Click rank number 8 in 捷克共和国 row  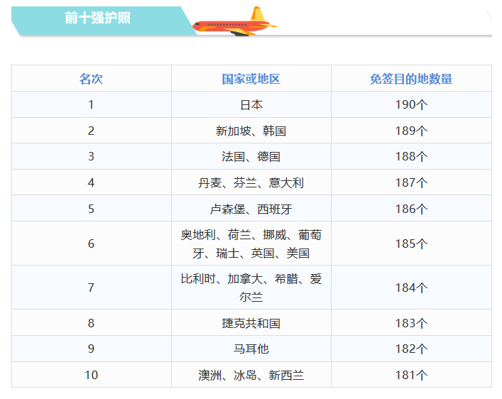click(92, 323)
